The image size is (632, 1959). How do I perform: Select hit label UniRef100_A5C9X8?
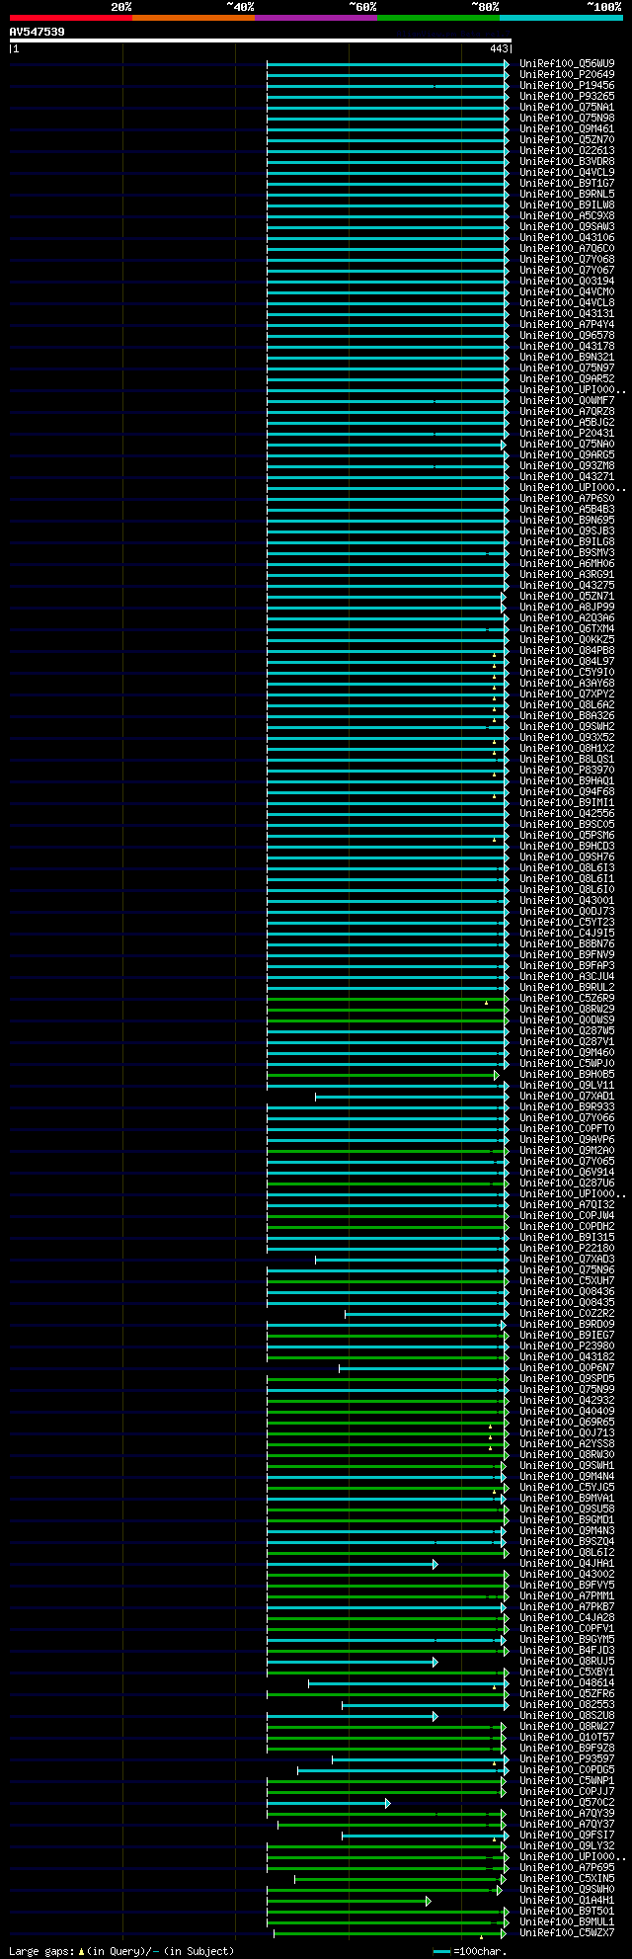[567, 216]
